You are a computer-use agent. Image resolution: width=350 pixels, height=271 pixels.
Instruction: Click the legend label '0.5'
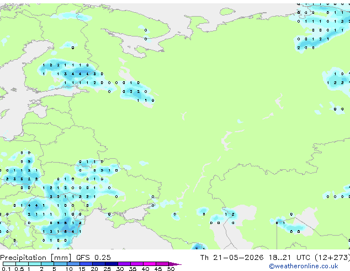[19, 269]
